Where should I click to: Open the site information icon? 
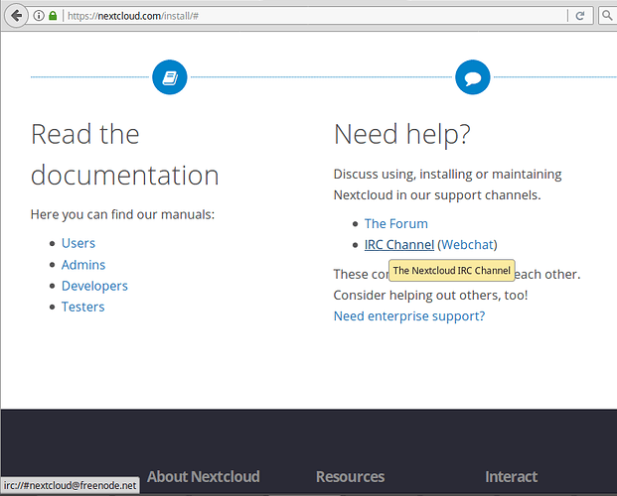tap(38, 16)
